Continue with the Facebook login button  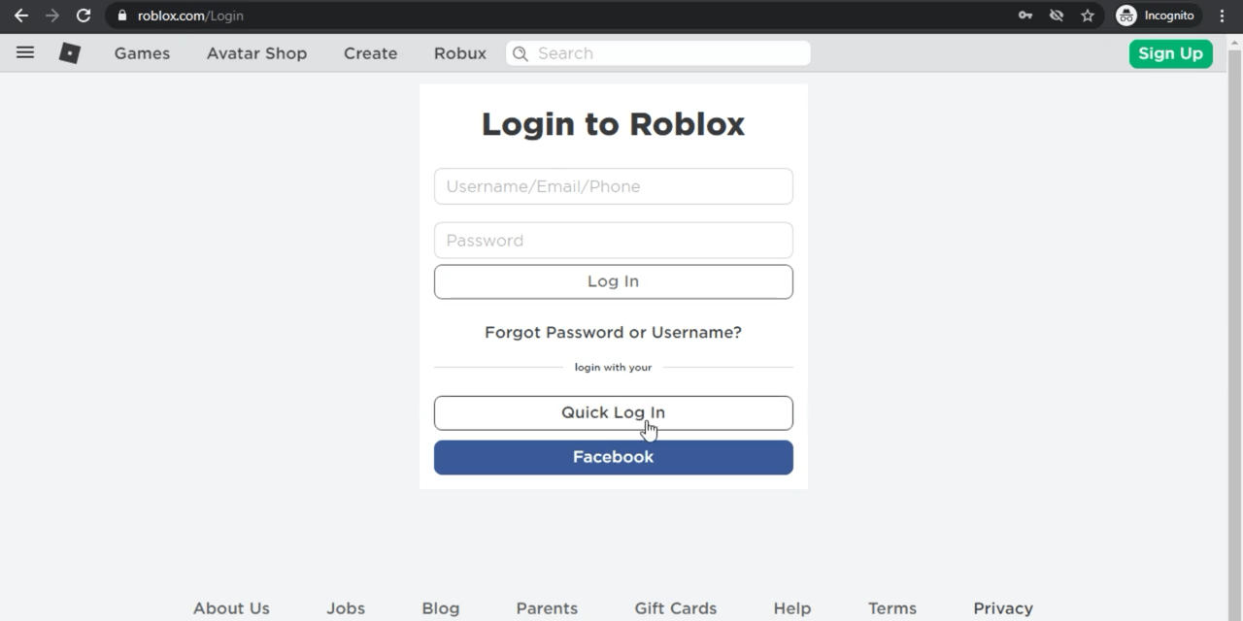[613, 456]
